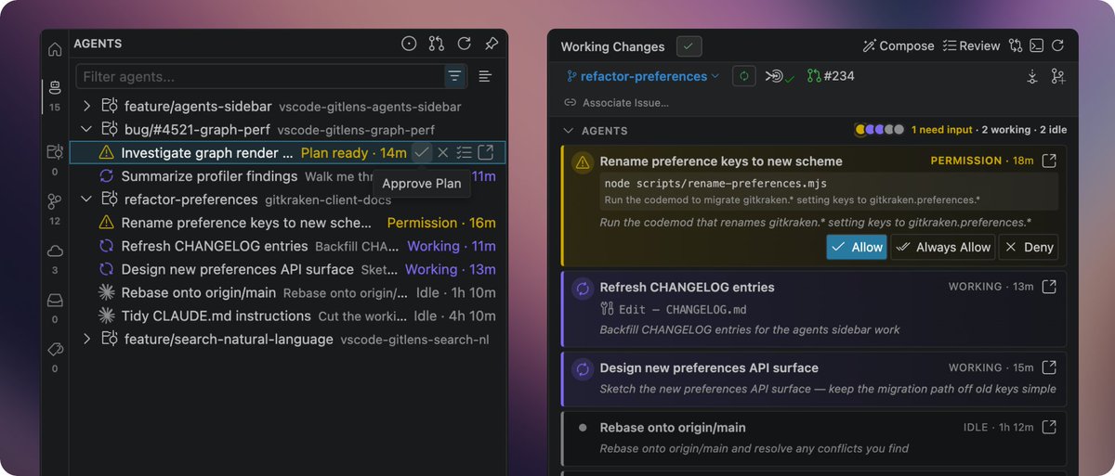
Task: Open Investigate graph render agent in new window
Action: 486,152
